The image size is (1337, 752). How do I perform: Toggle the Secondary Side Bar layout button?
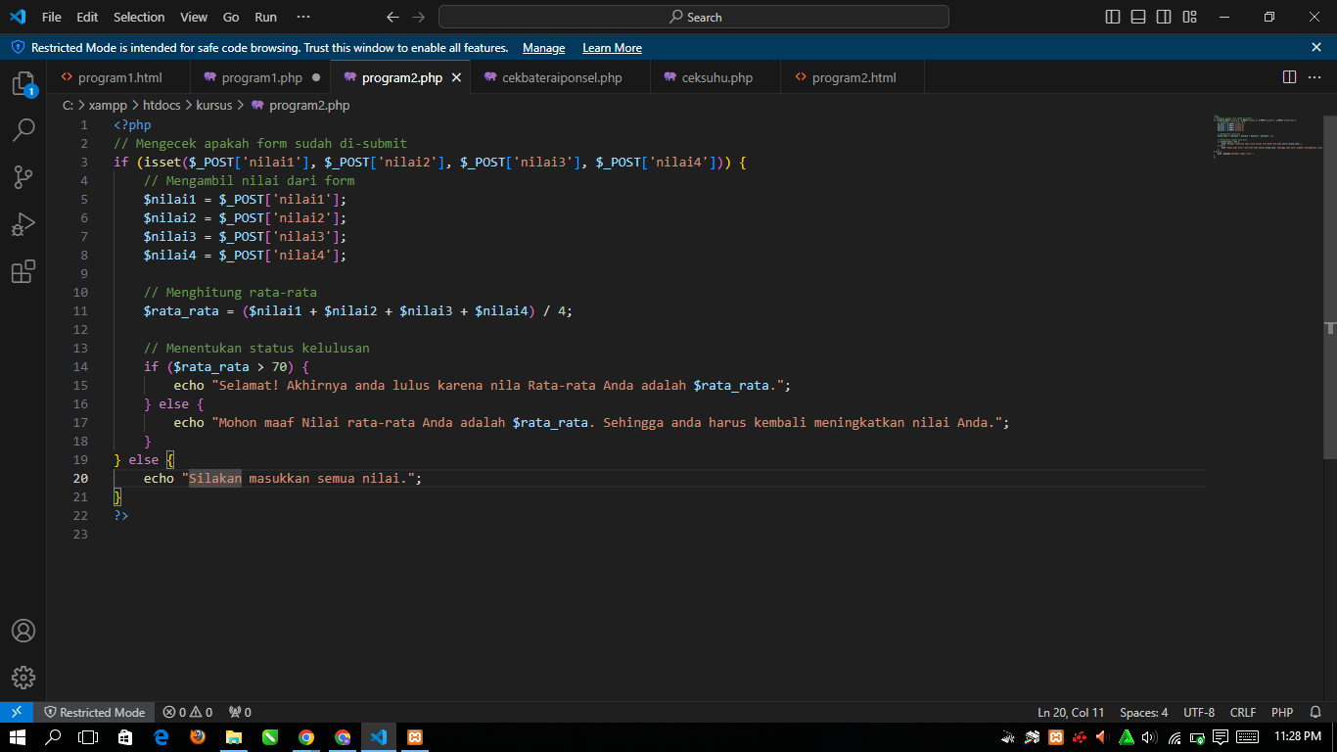pyautogui.click(x=1163, y=17)
